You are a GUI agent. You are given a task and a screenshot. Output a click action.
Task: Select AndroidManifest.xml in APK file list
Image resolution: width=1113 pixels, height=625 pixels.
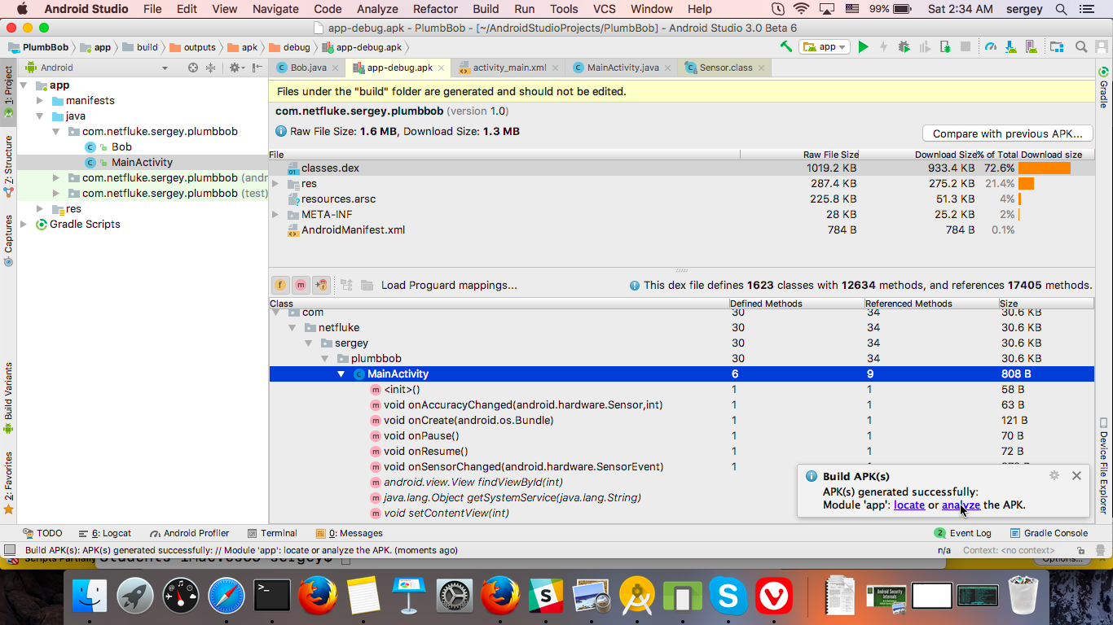coord(681,229)
